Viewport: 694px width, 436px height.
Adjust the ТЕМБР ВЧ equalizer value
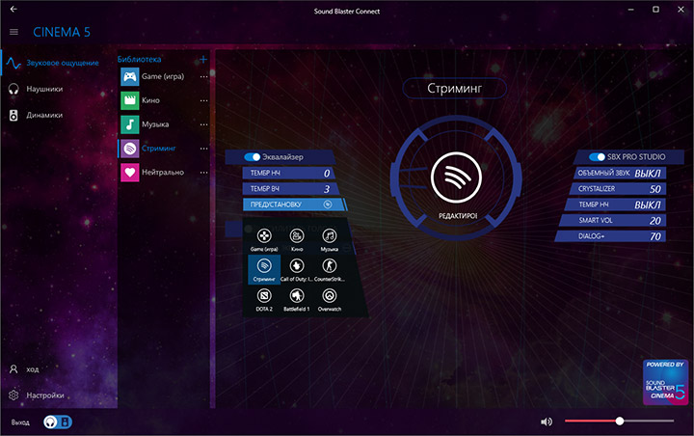290,189
